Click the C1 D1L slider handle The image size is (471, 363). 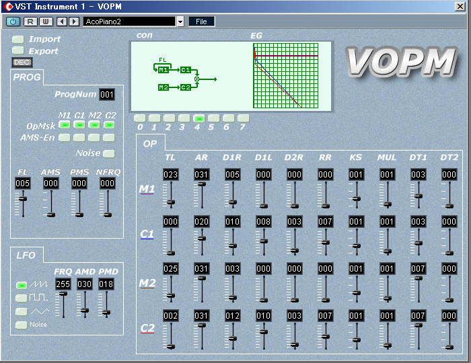pyautogui.click(x=264, y=241)
